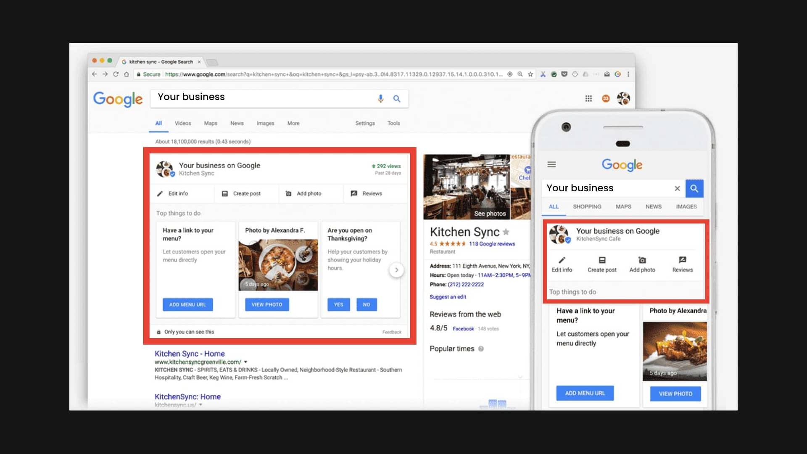Select the MAPS tab on phone
807x454 pixels.
(623, 207)
